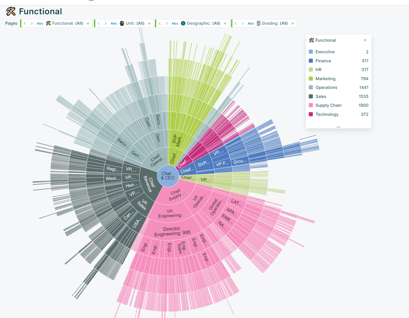Screen dimensions: 409x318
Task: Click the Geographic globe icon in the filter bar
Action: [x=183, y=23]
